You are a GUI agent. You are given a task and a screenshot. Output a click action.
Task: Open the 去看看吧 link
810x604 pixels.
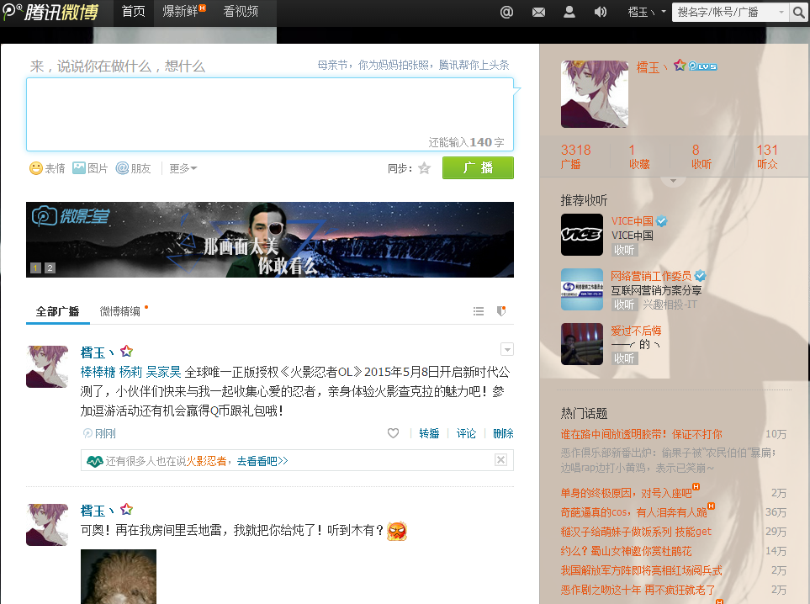pos(262,461)
